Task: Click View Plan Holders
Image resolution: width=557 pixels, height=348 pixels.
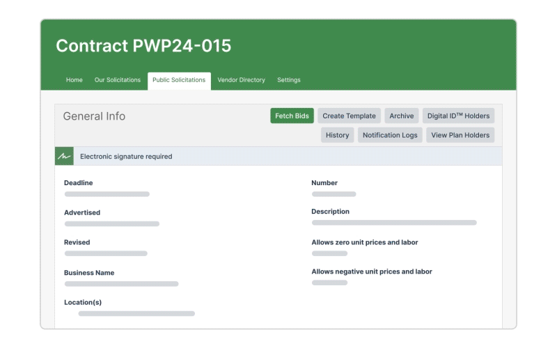Action: click(460, 135)
